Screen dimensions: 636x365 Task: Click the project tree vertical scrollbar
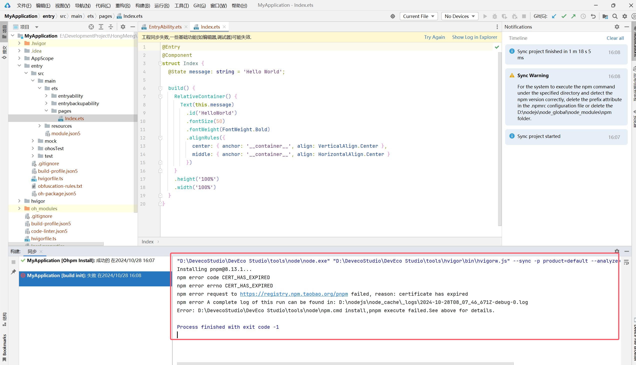tap(136, 123)
